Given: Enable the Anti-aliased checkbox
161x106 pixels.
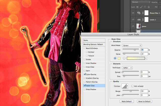Looking at the screenshot, I should pyautogui.click(x=132, y=86).
